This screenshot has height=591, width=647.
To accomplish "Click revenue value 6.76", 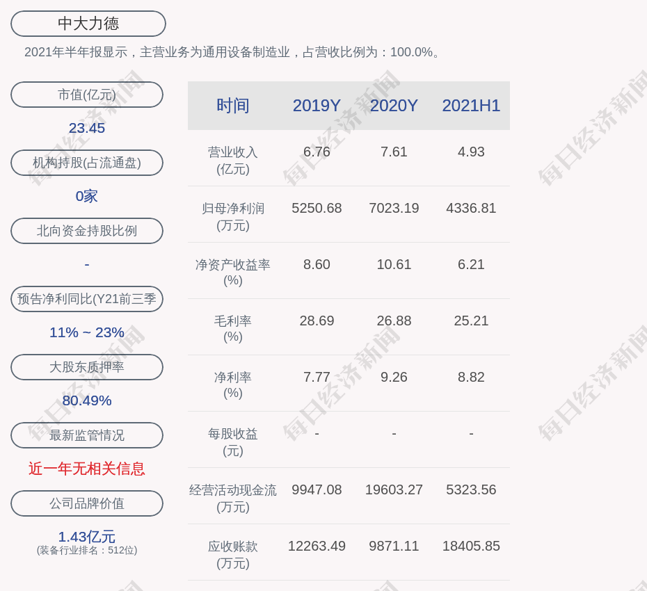I will pyautogui.click(x=317, y=152).
